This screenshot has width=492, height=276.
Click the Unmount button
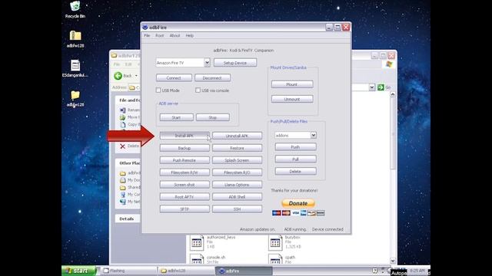pos(292,99)
